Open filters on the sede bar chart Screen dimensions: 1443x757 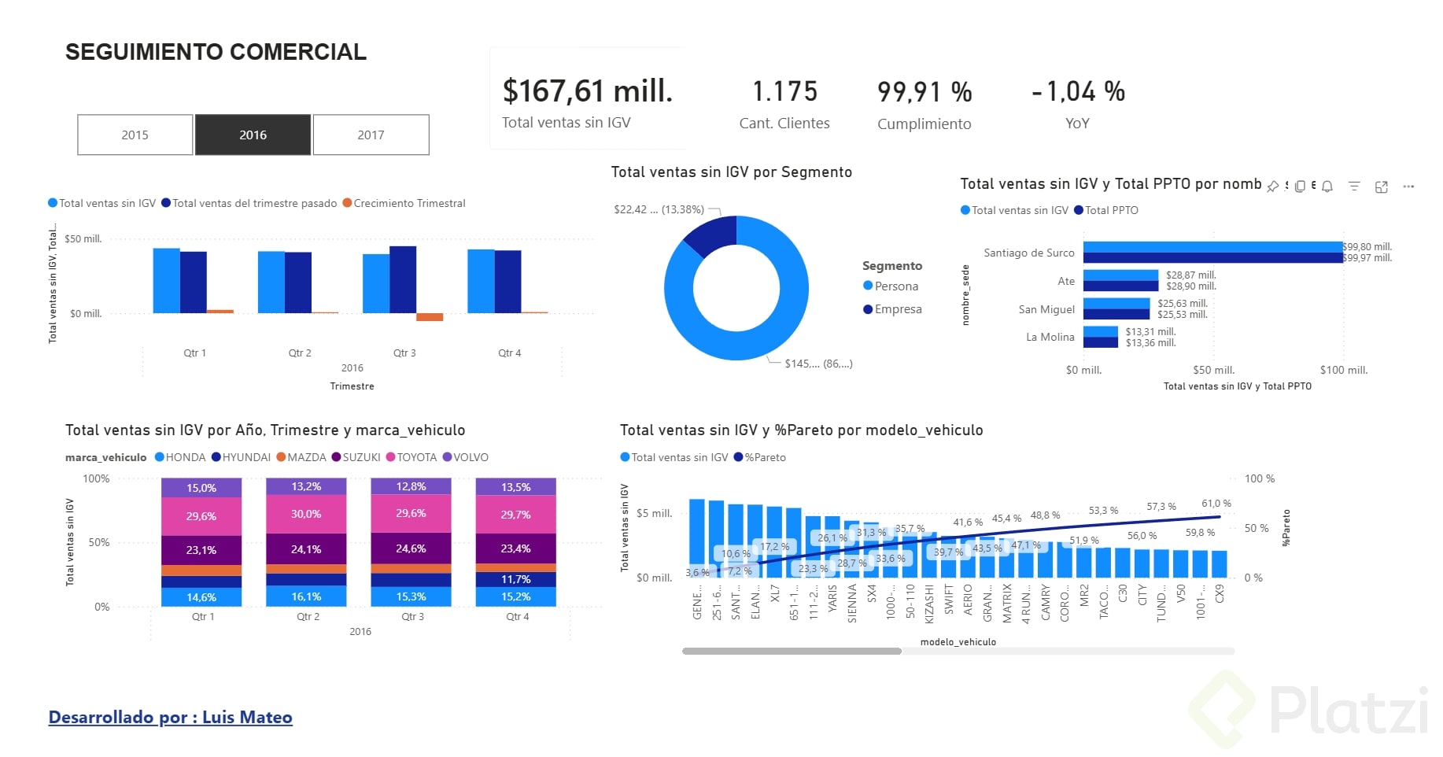tap(1354, 186)
